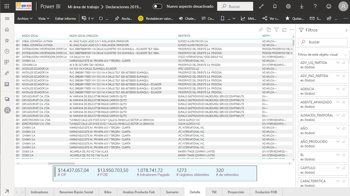Click Suscribirse envelope button
The height and width of the screenshot is (196, 350).
click(x=315, y=18)
